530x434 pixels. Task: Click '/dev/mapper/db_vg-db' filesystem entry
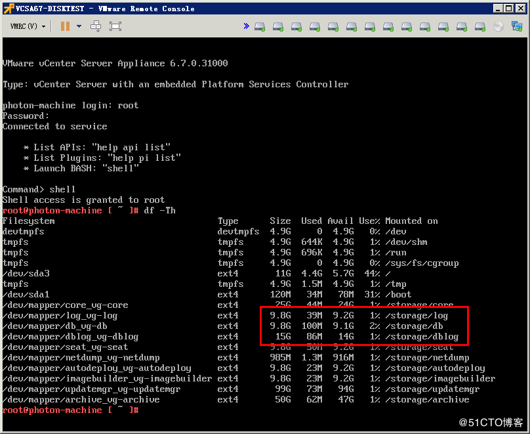pyautogui.click(x=54, y=326)
